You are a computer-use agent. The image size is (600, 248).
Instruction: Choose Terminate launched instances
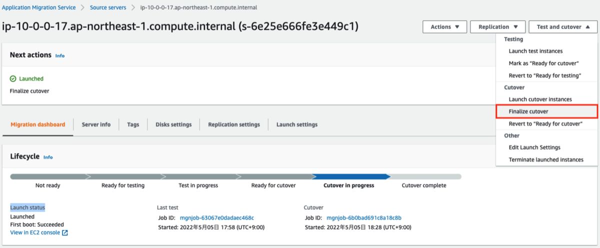coord(546,159)
